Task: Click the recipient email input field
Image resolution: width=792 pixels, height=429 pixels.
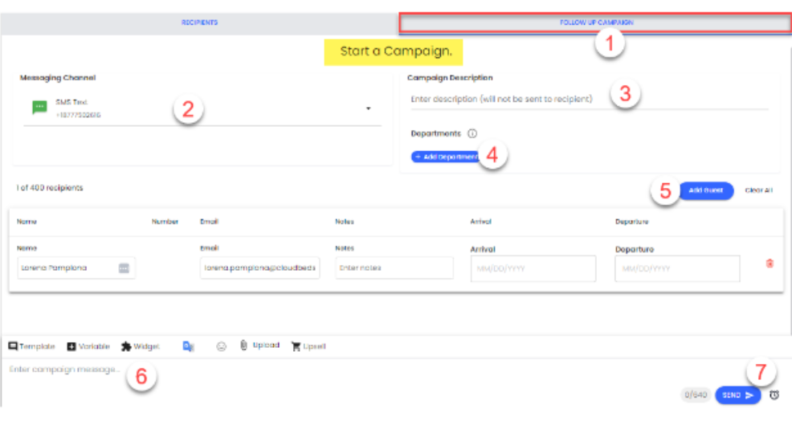Action: [259, 268]
